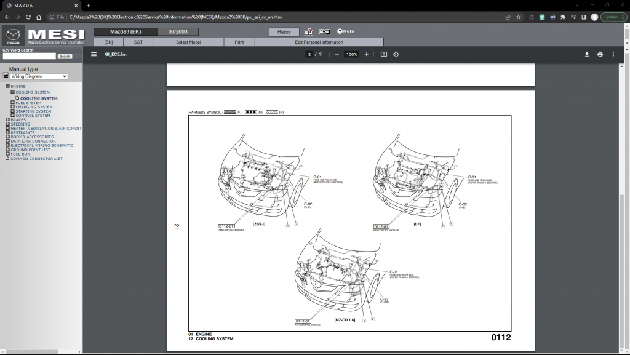The image size is (630, 355).
Task: Open the COMMON CONNECTOR LIST link
Action: [x=36, y=159]
